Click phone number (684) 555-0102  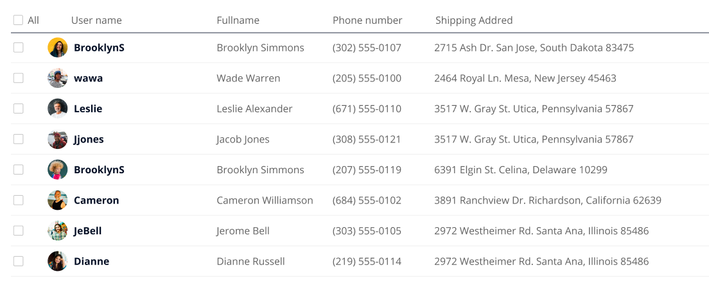click(367, 200)
